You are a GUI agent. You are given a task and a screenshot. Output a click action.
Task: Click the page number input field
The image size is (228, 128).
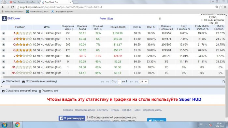(x=119, y=82)
